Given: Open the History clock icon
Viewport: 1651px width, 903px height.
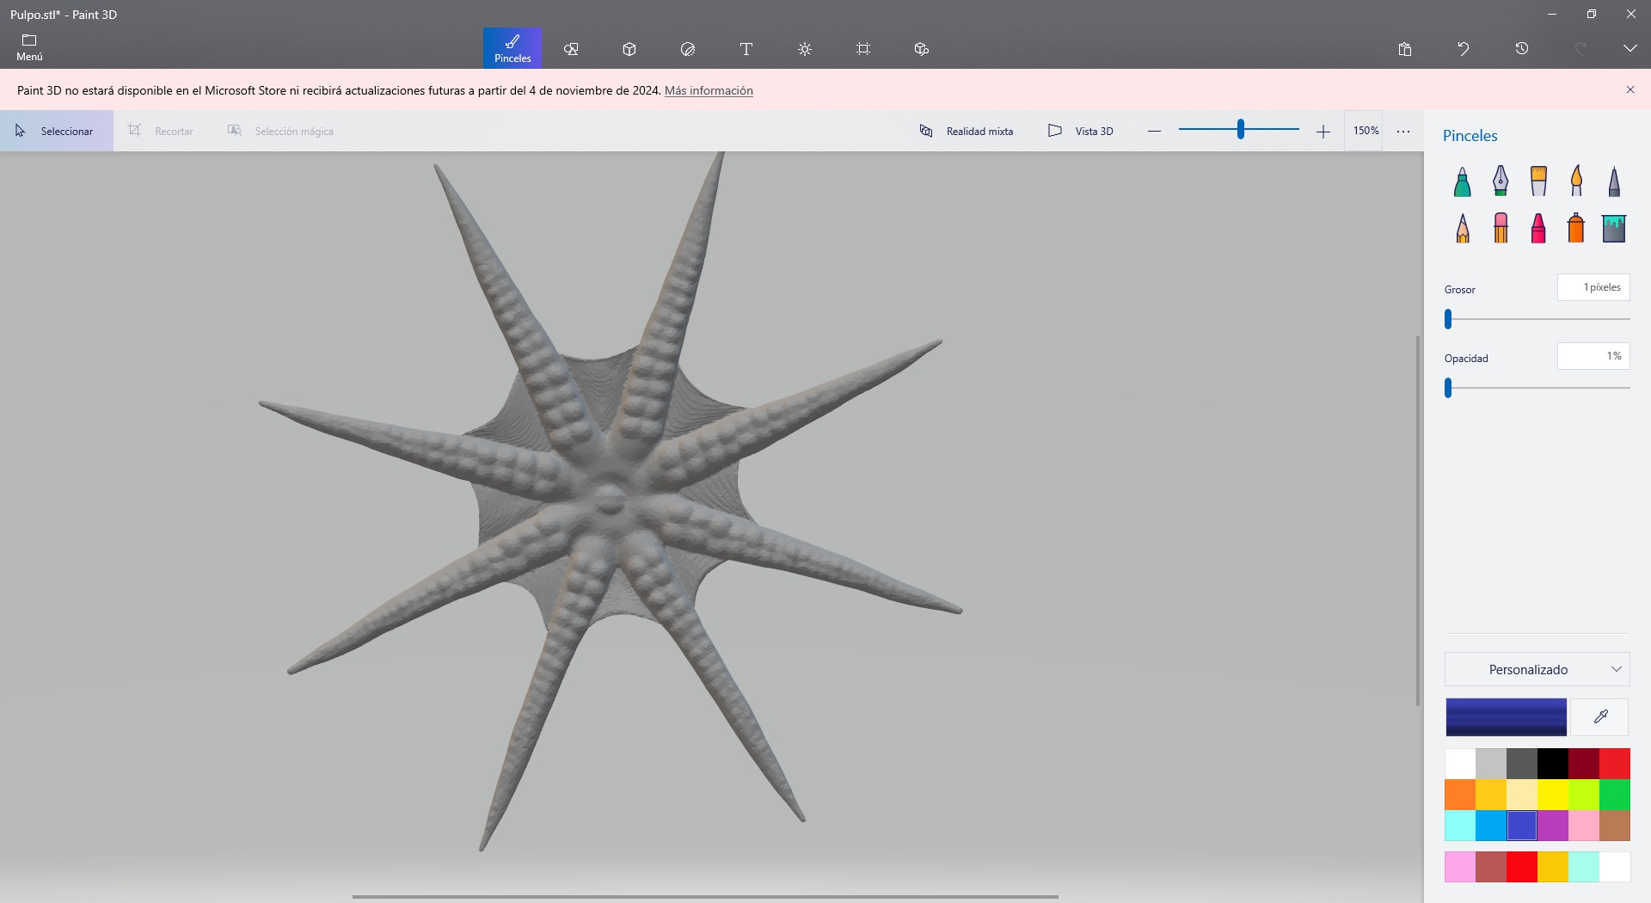Looking at the screenshot, I should pos(1522,49).
